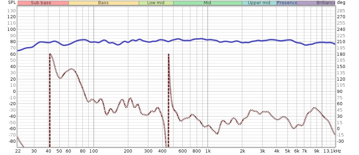Click the -15 value on deg axis
The width and height of the screenshot is (359, 155).
point(340,135)
